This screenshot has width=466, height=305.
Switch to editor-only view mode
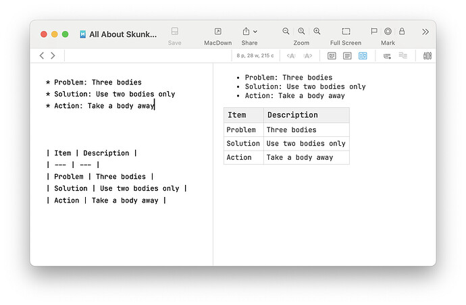coord(347,56)
